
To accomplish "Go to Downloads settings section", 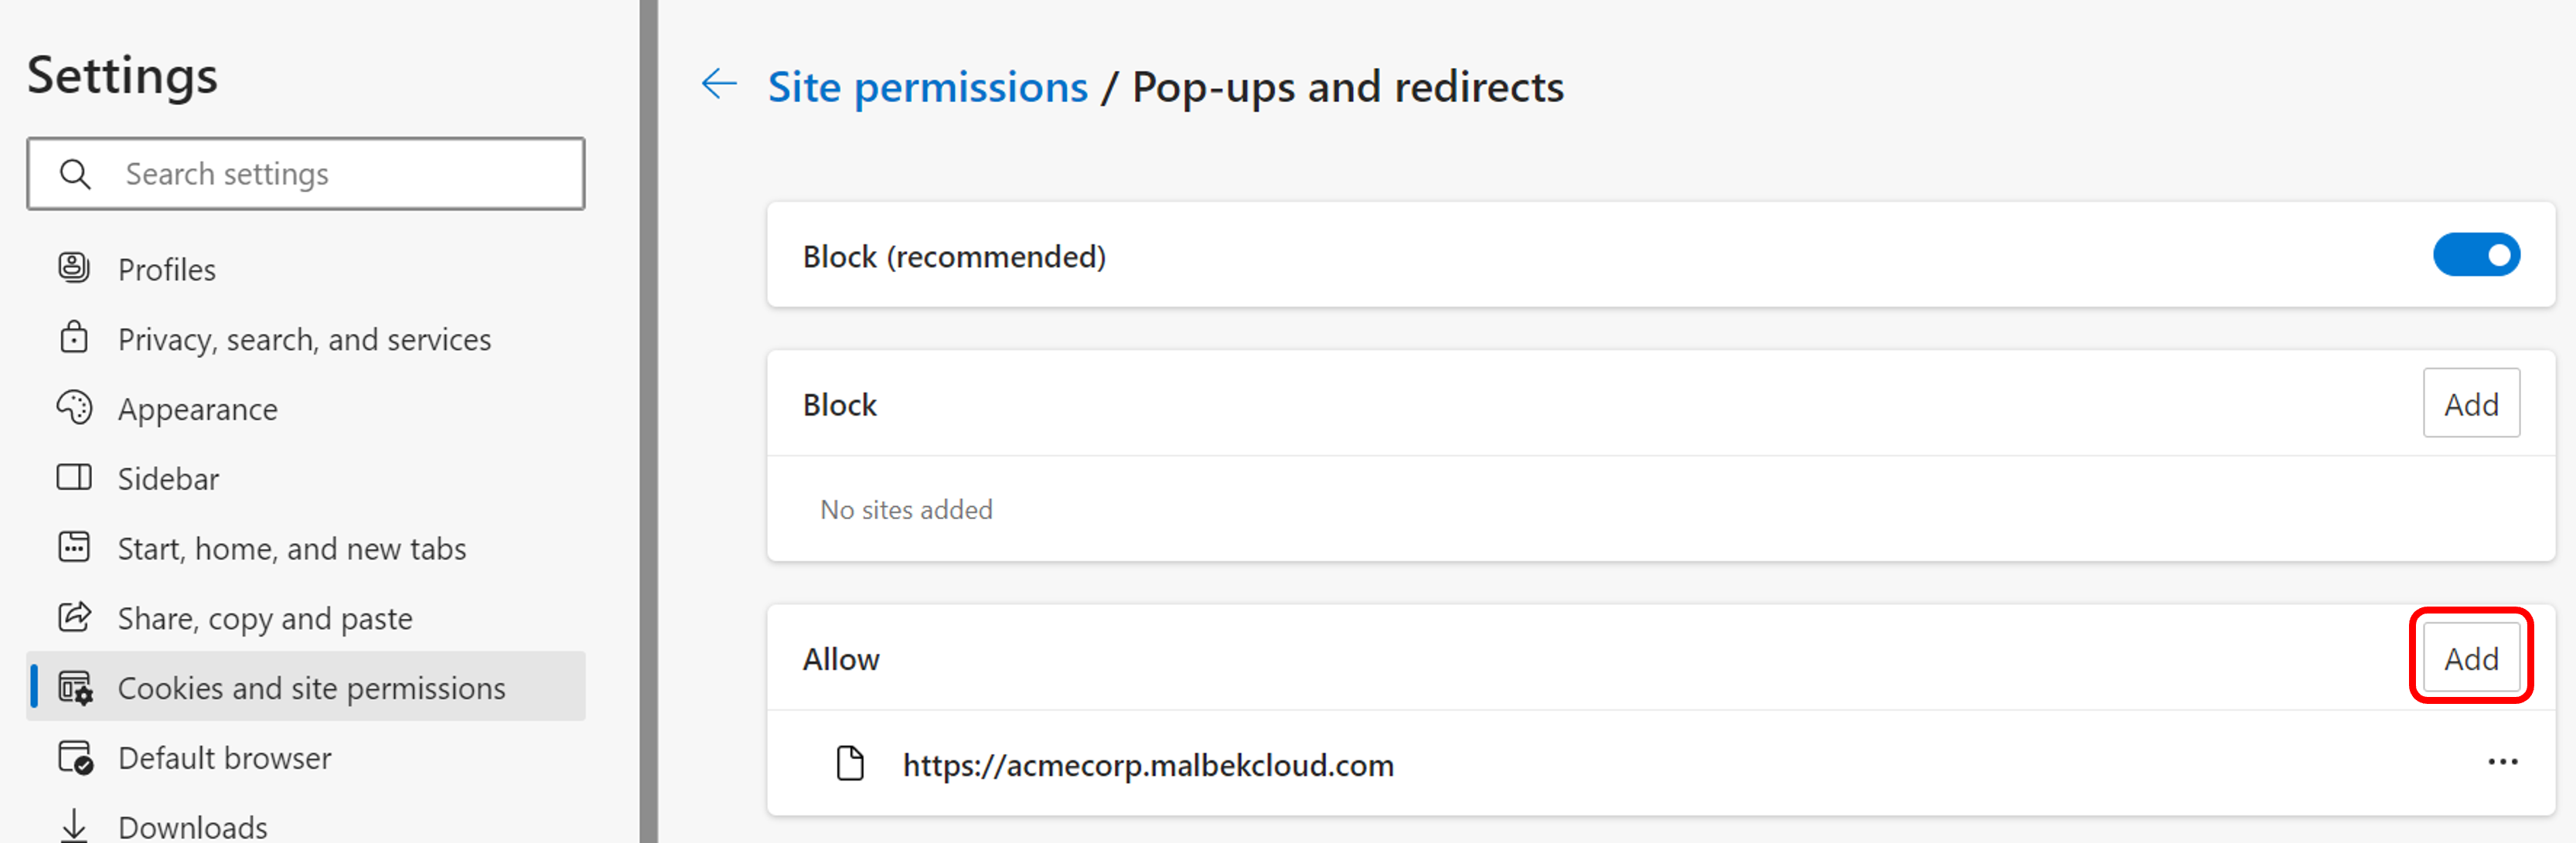I will pyautogui.click(x=192, y=826).
